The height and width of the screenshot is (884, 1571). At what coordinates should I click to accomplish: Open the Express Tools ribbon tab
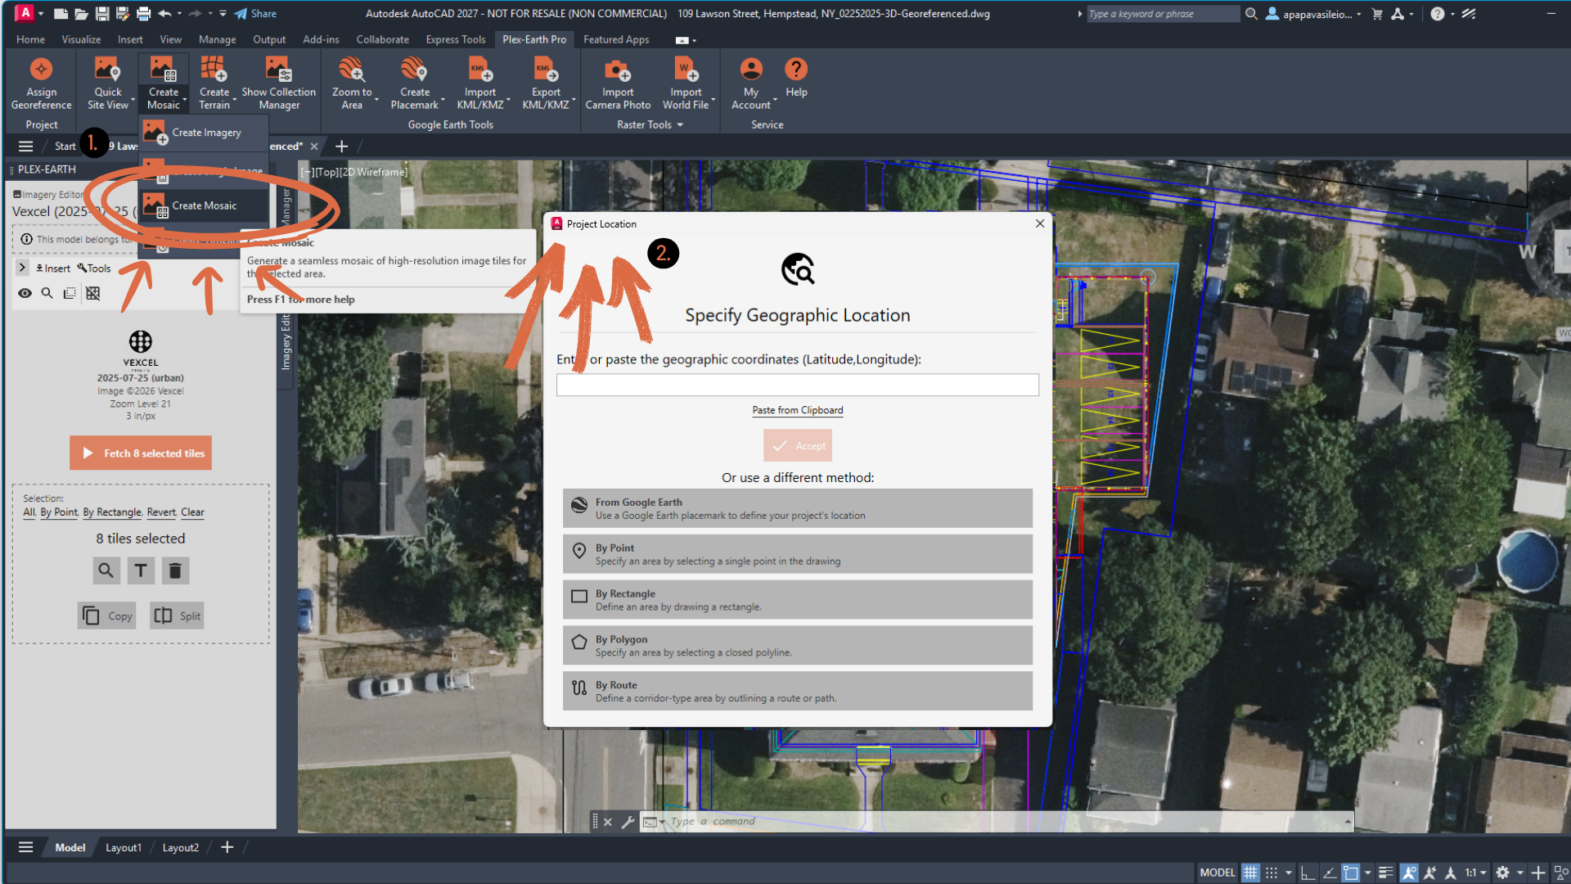[x=456, y=39]
